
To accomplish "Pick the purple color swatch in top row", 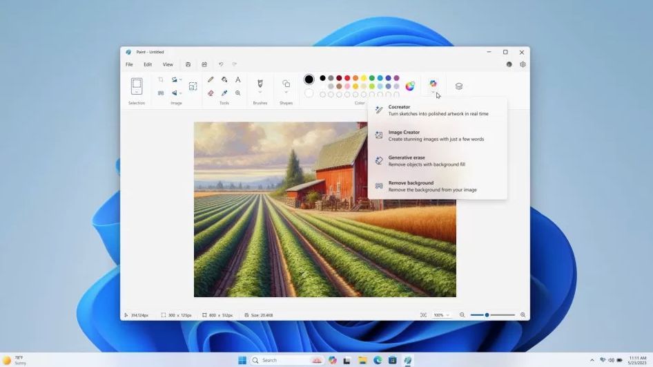I will coord(396,78).
